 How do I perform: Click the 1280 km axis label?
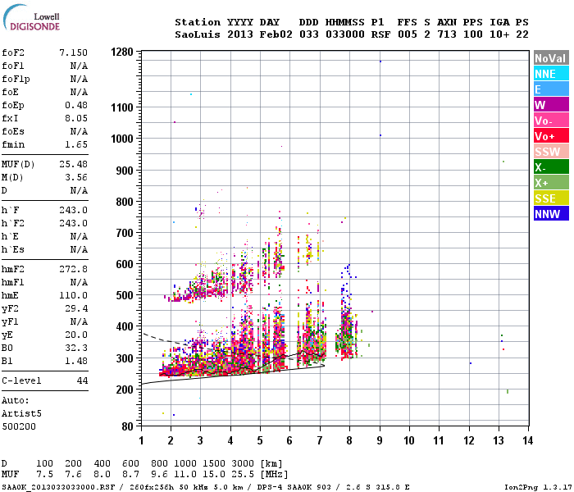(x=122, y=52)
